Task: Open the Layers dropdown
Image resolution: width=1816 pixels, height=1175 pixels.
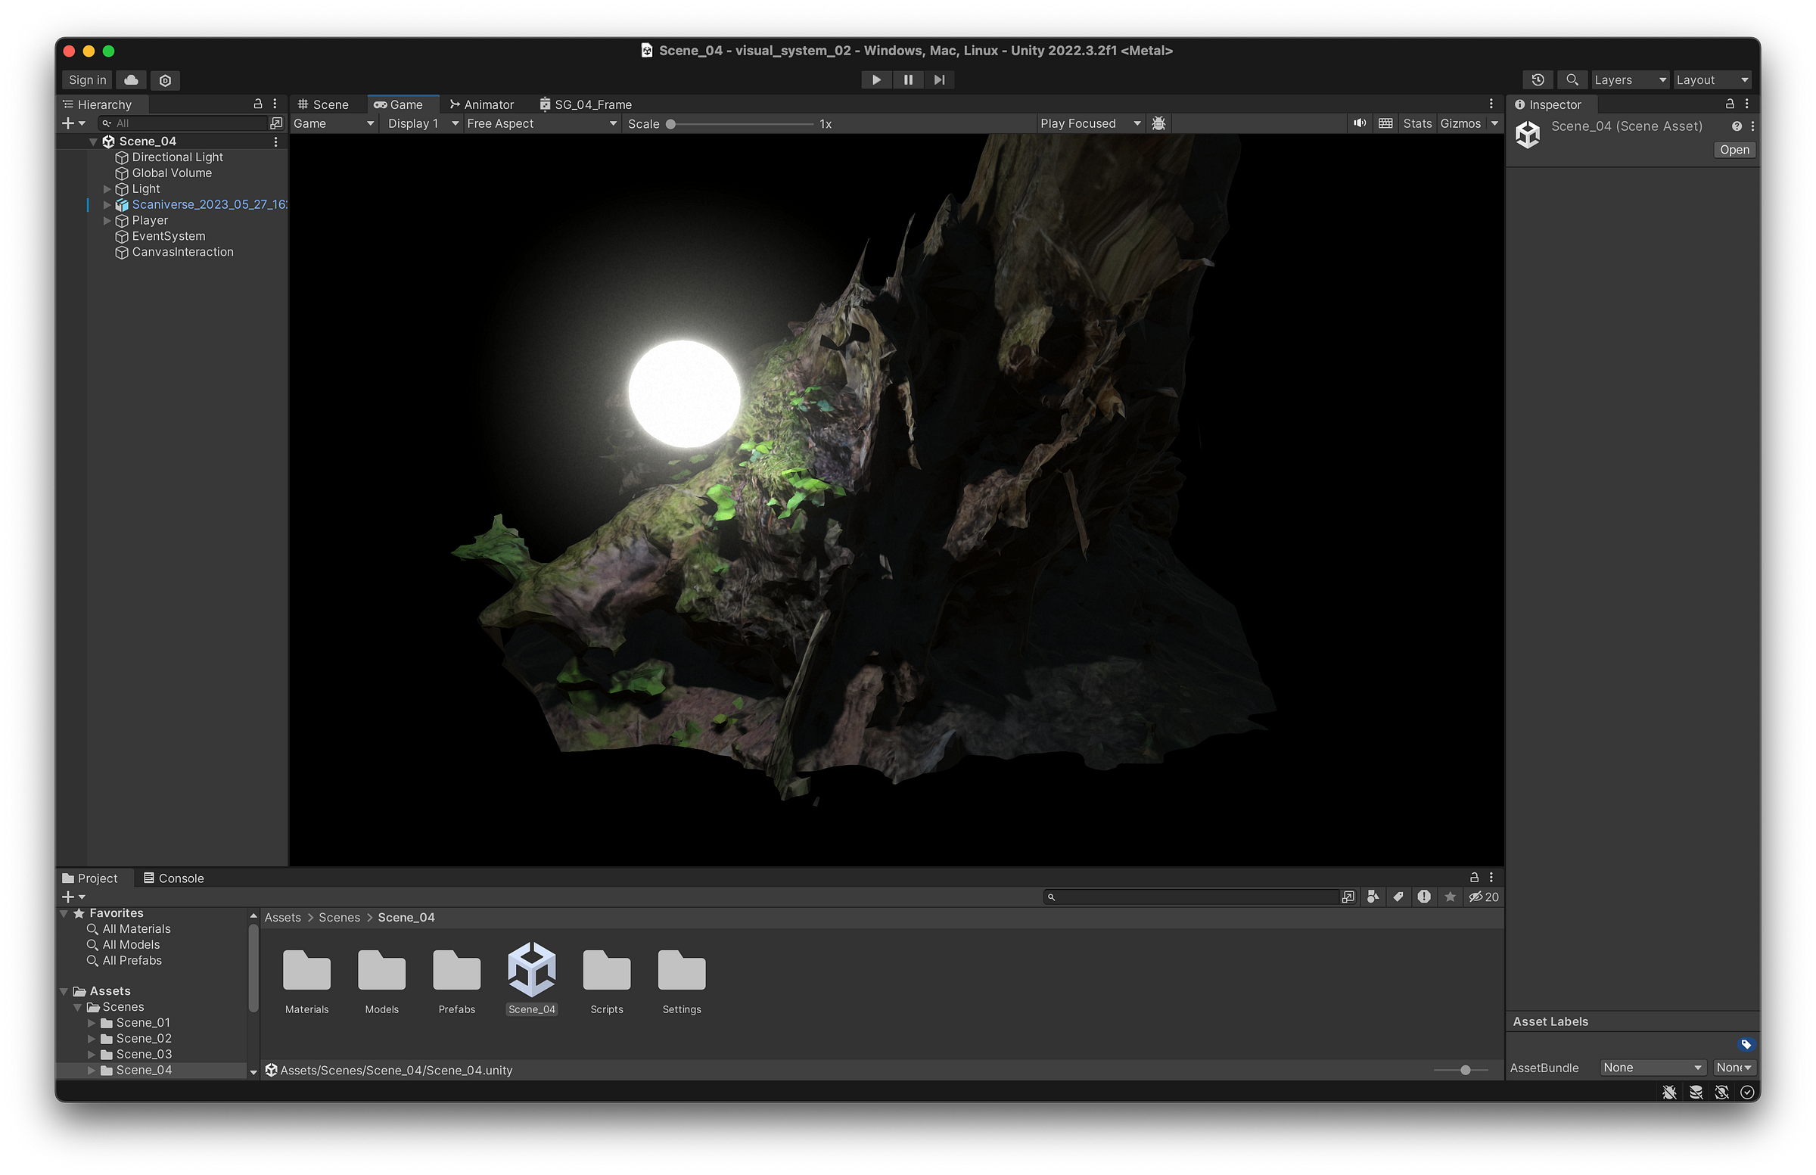Action: pos(1629,80)
